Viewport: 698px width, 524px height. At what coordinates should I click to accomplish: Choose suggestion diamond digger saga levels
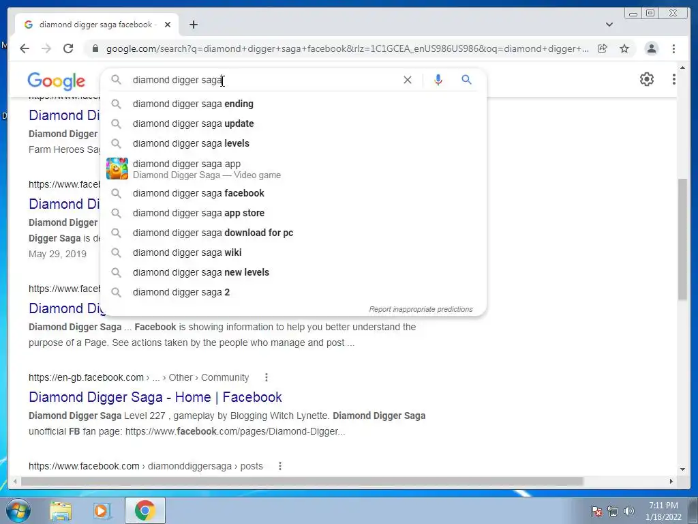click(x=293, y=143)
